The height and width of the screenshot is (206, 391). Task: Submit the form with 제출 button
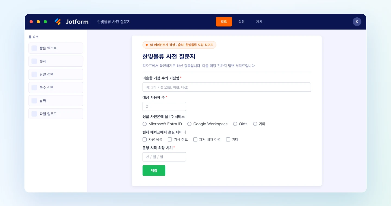tap(154, 170)
